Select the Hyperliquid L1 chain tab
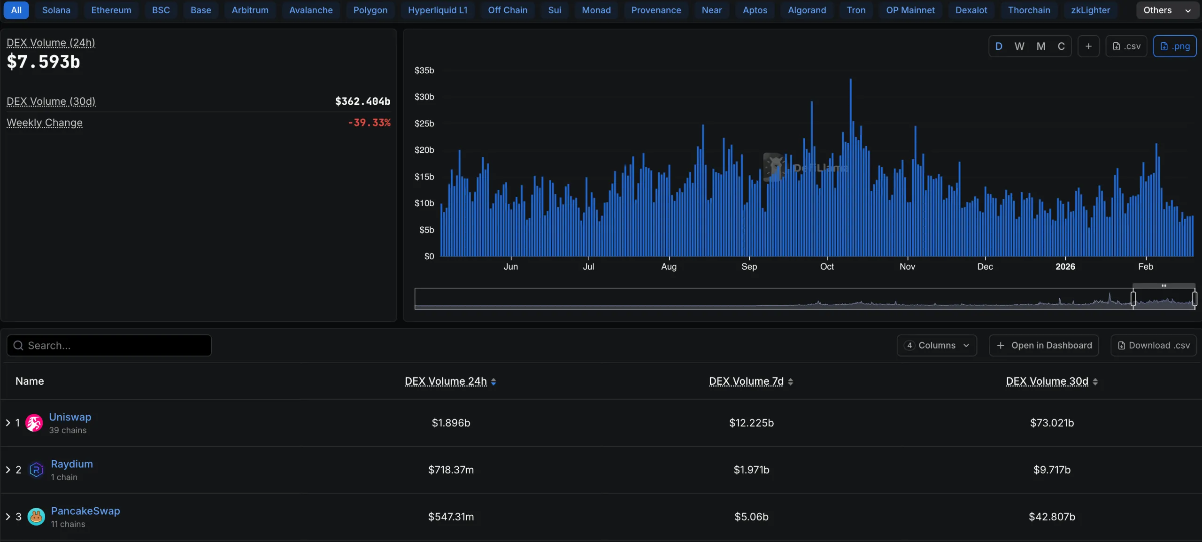The height and width of the screenshot is (542, 1202). point(438,10)
